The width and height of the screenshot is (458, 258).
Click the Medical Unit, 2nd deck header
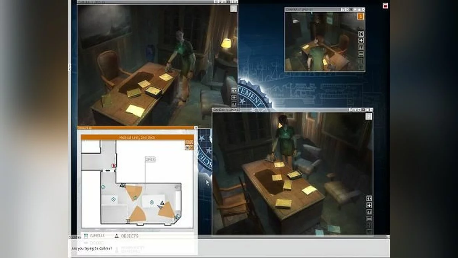[137, 137]
